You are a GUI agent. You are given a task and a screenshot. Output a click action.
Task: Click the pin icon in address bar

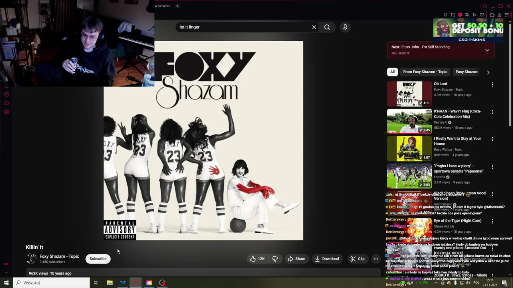pyautogui.click(x=446, y=15)
